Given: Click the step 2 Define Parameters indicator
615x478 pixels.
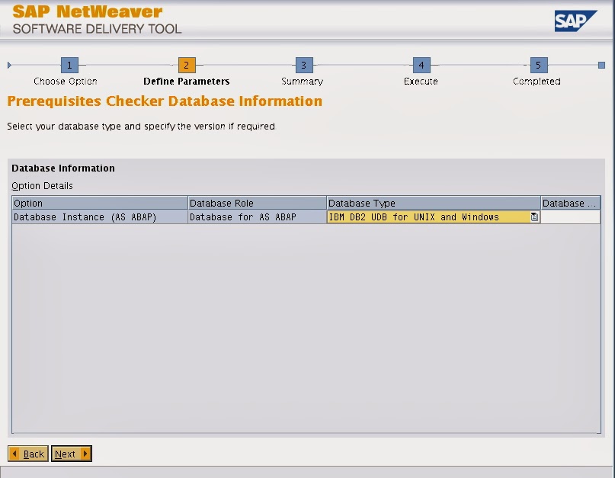Looking at the screenshot, I should (x=185, y=65).
